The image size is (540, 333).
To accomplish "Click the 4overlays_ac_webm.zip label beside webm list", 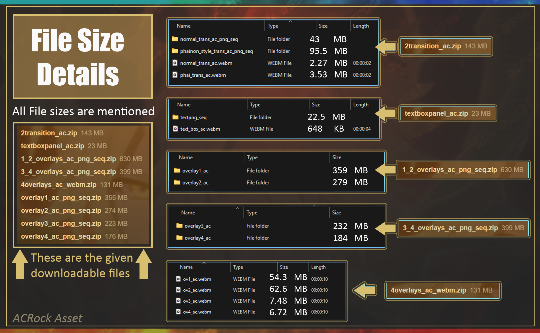I will pyautogui.click(x=443, y=290).
